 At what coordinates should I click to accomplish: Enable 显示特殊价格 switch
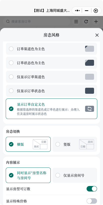click(92, 201)
